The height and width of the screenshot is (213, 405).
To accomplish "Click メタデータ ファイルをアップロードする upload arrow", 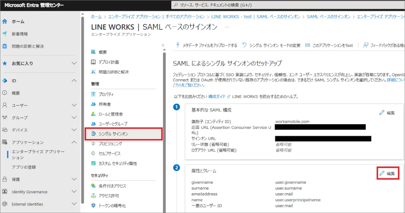I will point(178,45).
